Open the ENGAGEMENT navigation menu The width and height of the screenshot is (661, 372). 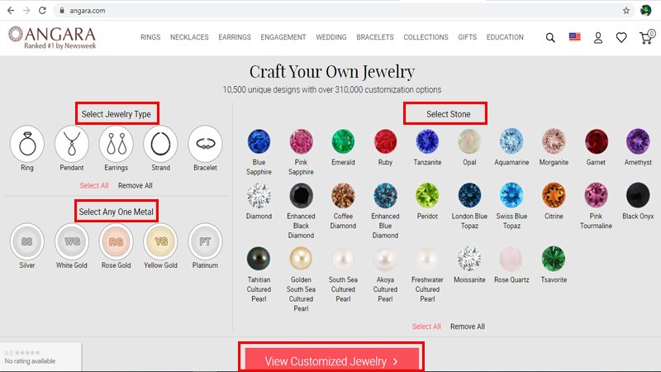[283, 37]
